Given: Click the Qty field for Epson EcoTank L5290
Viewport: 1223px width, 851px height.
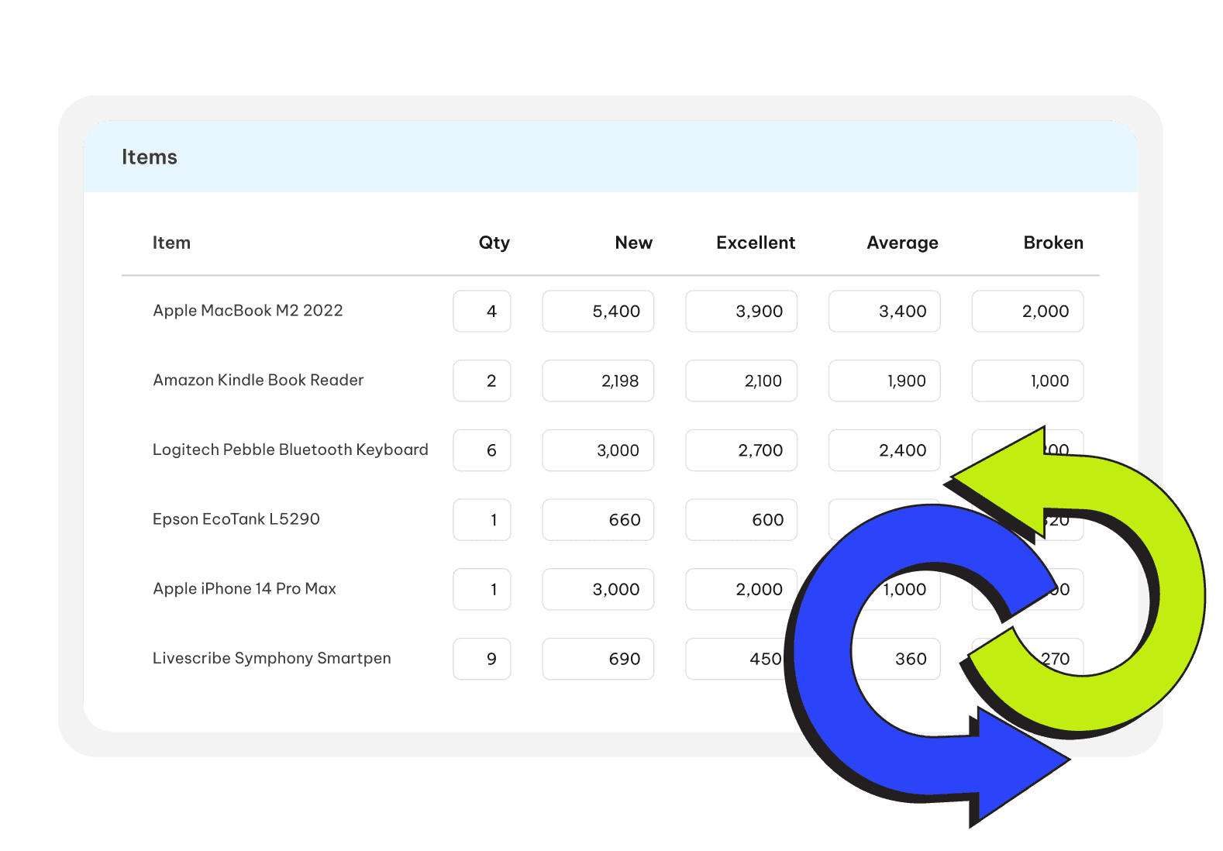Looking at the screenshot, I should click(482, 519).
